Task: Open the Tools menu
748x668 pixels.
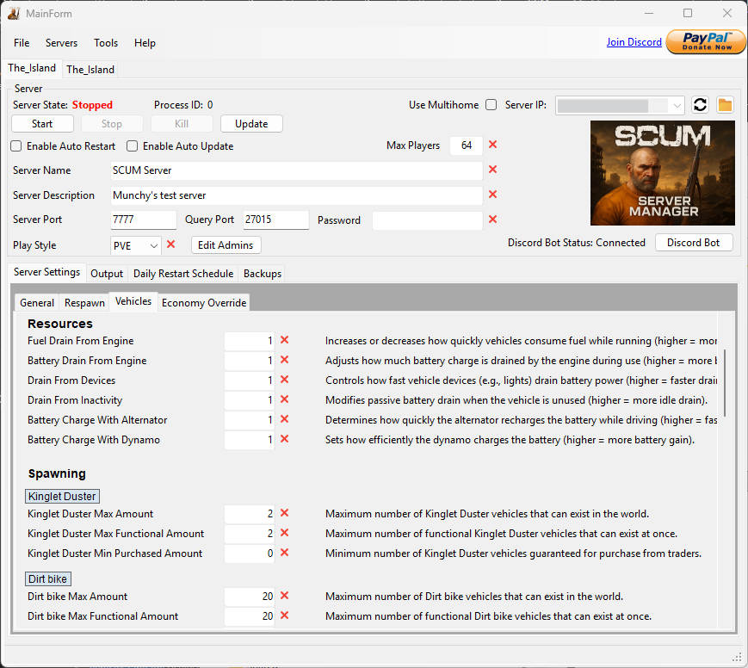Action: pyautogui.click(x=106, y=43)
